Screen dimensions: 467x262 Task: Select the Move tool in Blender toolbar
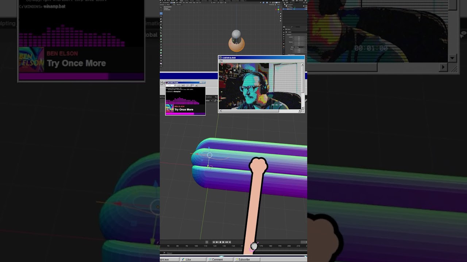tap(161, 13)
